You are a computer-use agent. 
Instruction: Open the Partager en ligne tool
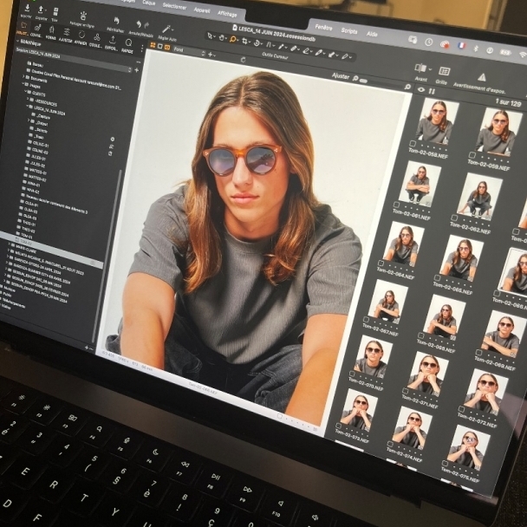point(82,17)
